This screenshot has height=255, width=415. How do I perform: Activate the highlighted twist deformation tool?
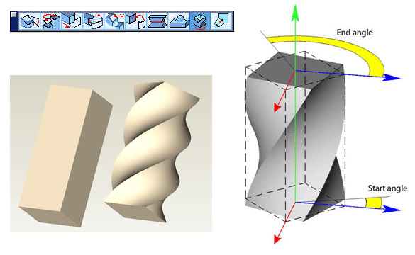pos(200,21)
